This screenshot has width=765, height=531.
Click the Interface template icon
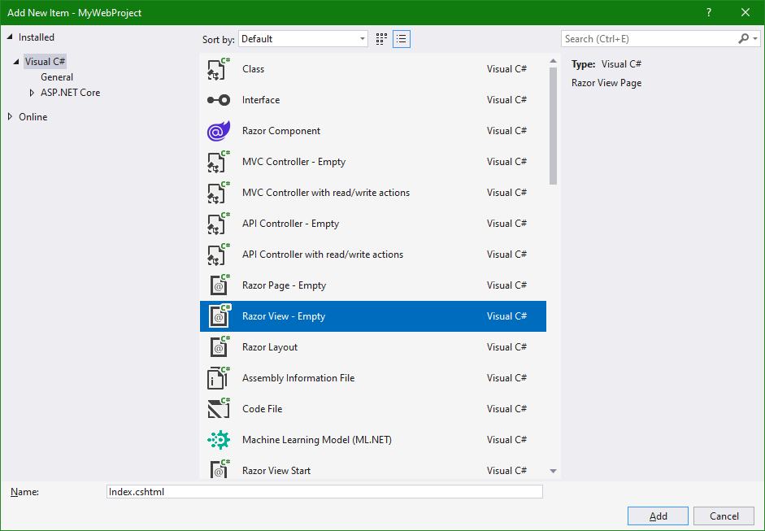coord(218,100)
